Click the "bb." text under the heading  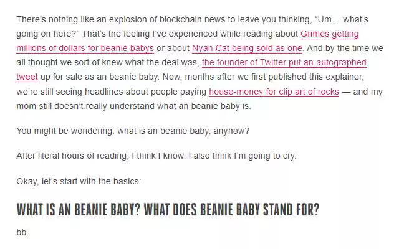coord(22,232)
